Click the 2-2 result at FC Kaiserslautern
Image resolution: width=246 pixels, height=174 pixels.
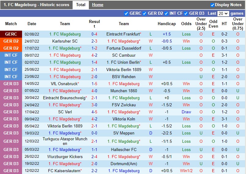94,171
